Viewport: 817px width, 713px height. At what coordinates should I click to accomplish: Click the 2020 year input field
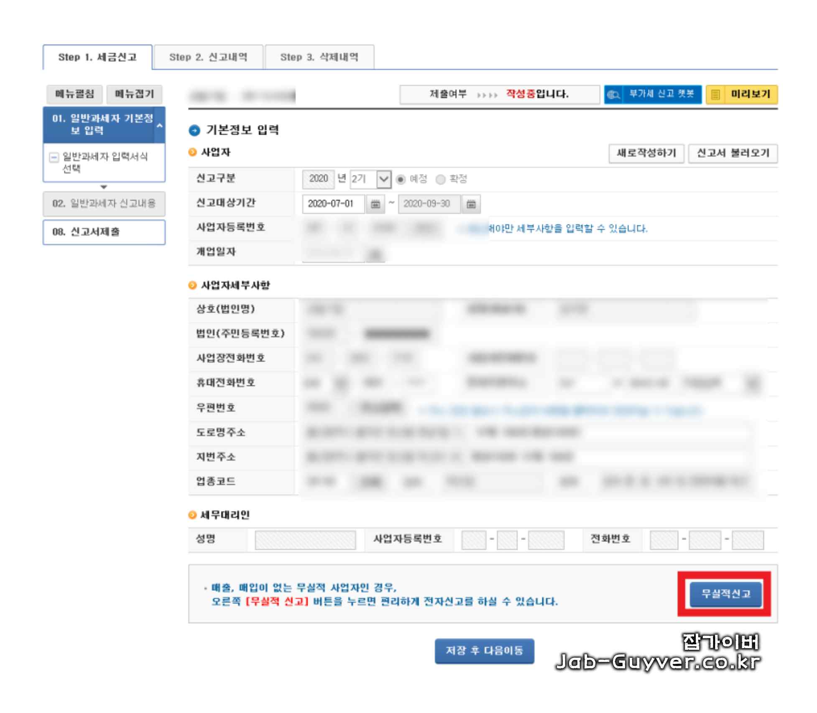pyautogui.click(x=318, y=179)
